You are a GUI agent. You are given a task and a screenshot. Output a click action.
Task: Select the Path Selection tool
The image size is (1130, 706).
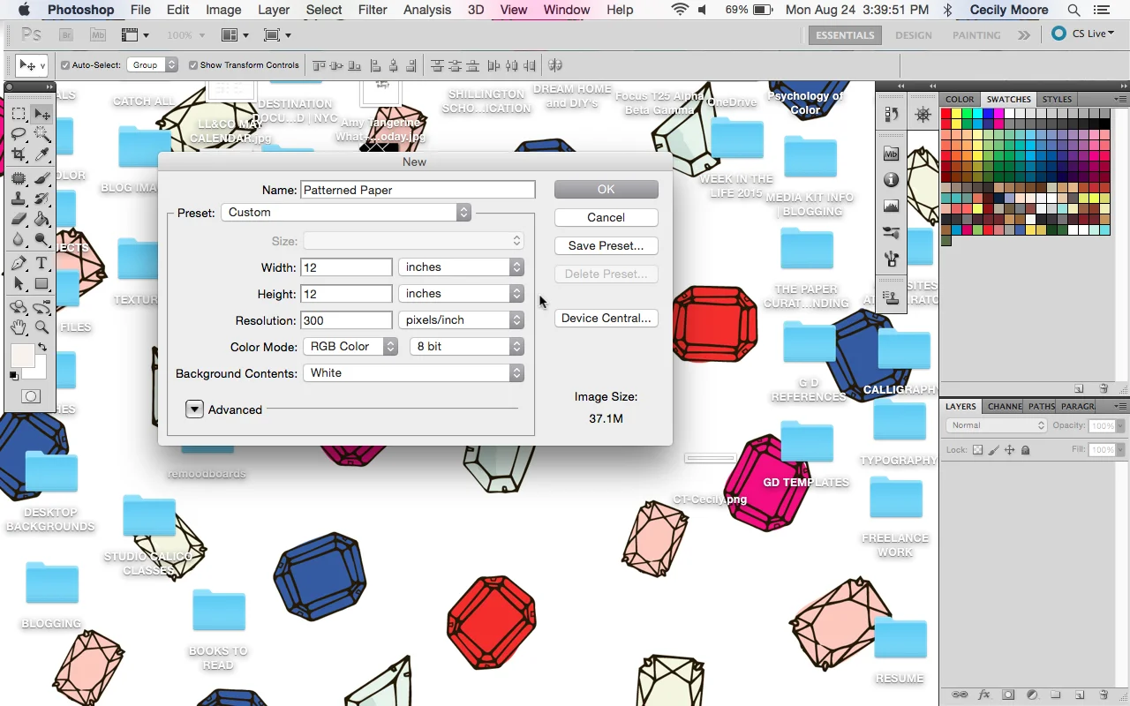[19, 283]
